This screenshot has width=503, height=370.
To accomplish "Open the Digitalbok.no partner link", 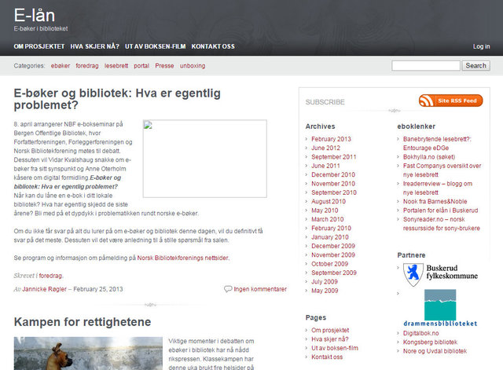I will (421, 333).
